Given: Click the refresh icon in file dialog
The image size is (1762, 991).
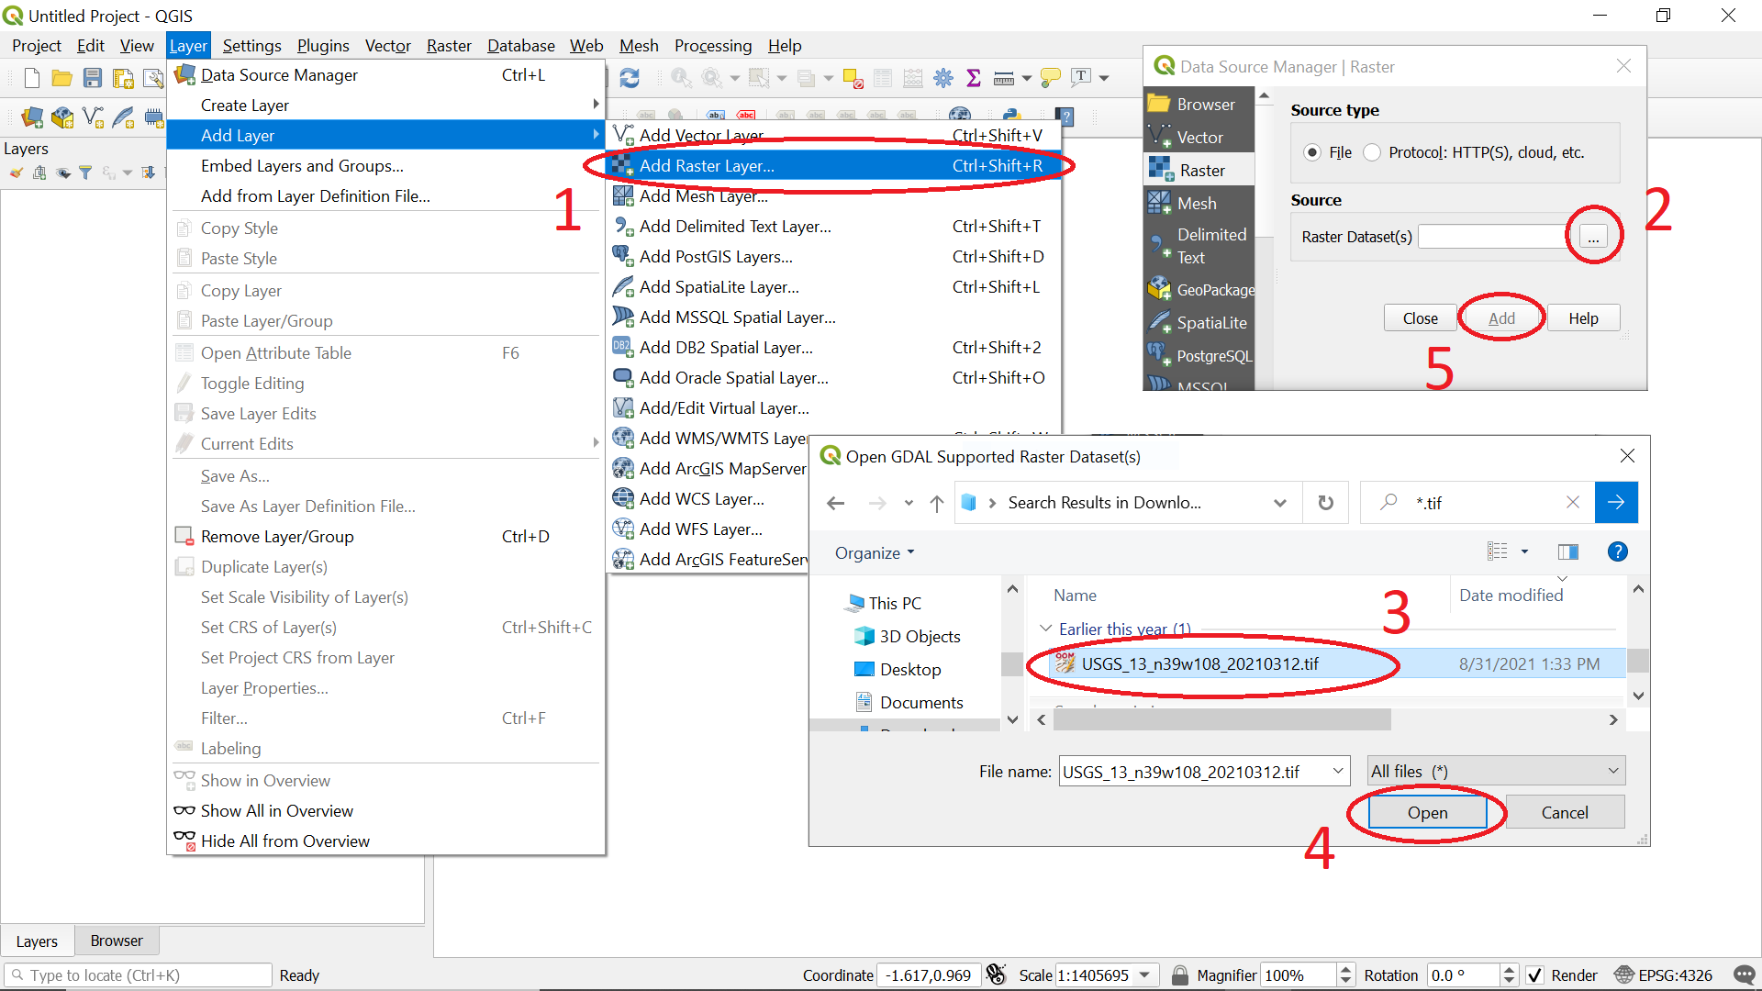Looking at the screenshot, I should coord(1325,503).
